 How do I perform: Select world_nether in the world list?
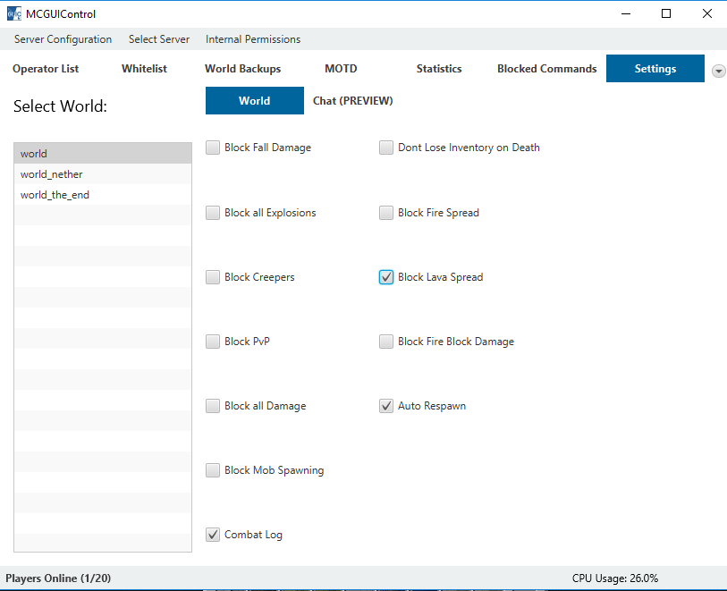52,174
